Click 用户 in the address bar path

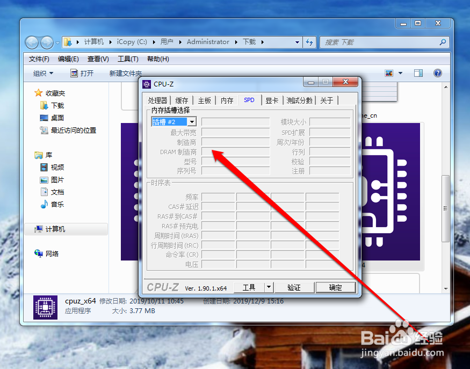click(x=167, y=42)
